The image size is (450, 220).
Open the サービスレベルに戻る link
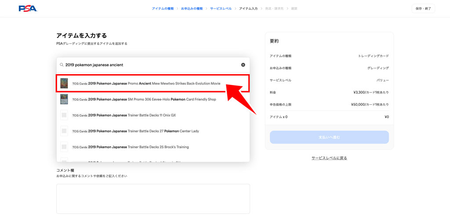[x=329, y=158]
